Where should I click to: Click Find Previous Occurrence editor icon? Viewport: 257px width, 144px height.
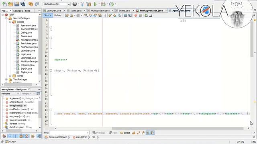pyautogui.click(x=90, y=15)
